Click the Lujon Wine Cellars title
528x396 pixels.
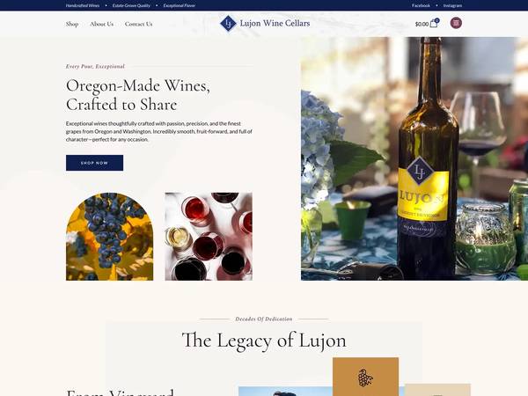coord(275,23)
